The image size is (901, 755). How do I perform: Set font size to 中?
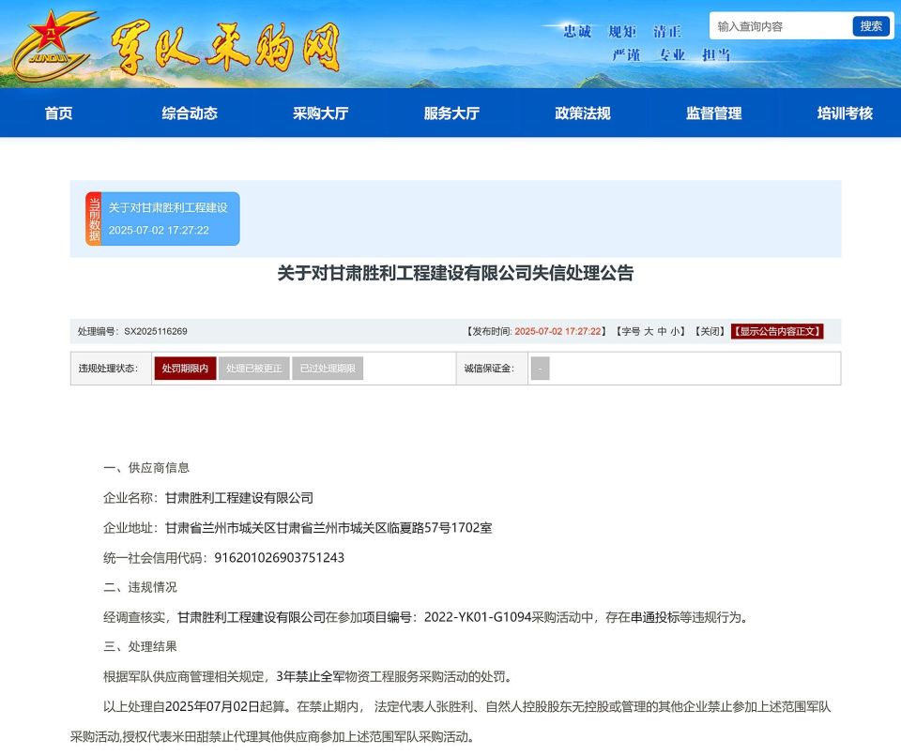coord(662,331)
